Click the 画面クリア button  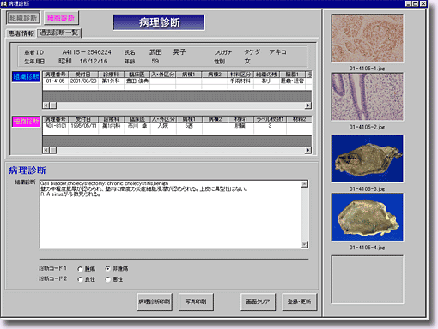pyautogui.click(x=258, y=302)
